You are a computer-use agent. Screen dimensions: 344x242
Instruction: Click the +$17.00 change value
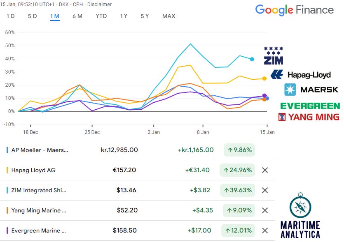point(199,230)
